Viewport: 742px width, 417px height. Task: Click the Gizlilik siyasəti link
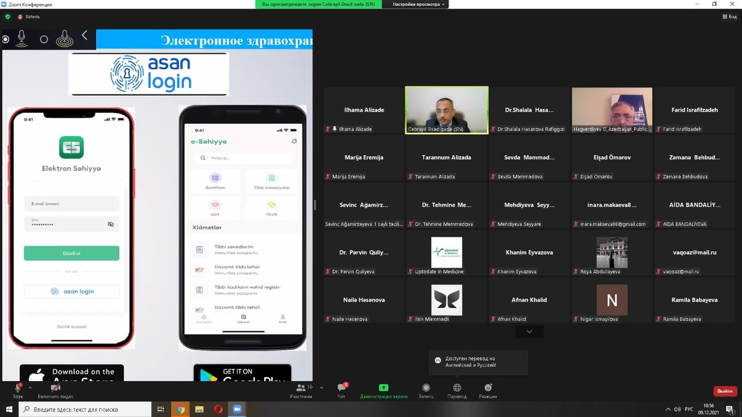click(x=72, y=327)
